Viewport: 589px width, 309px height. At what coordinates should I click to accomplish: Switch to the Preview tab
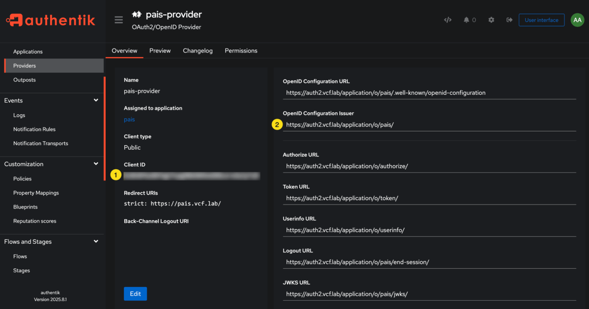(x=160, y=51)
